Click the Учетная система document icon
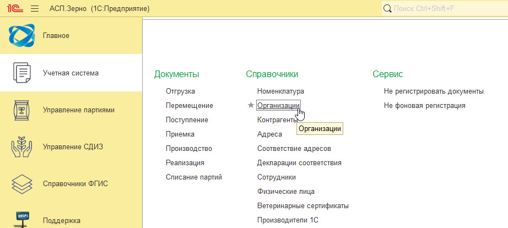The image size is (508, 228). (x=21, y=73)
